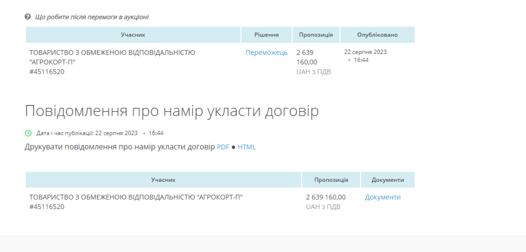Select the АГРОКОРТ-П participant name in the second table
This screenshot has height=252, width=526.
(136, 197)
